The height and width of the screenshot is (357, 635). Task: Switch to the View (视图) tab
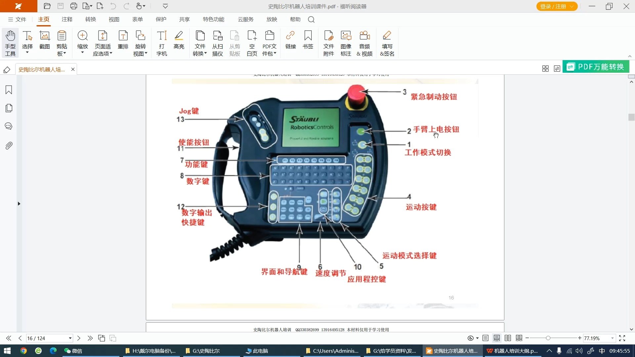click(x=114, y=20)
